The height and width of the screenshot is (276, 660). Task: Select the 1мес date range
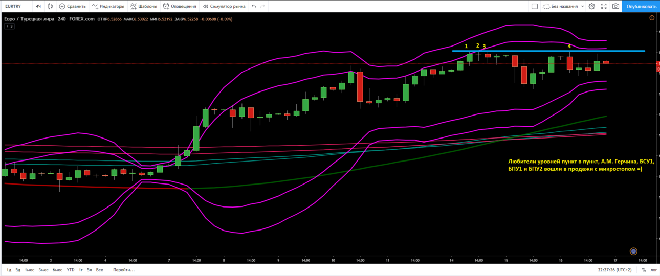[30, 270]
